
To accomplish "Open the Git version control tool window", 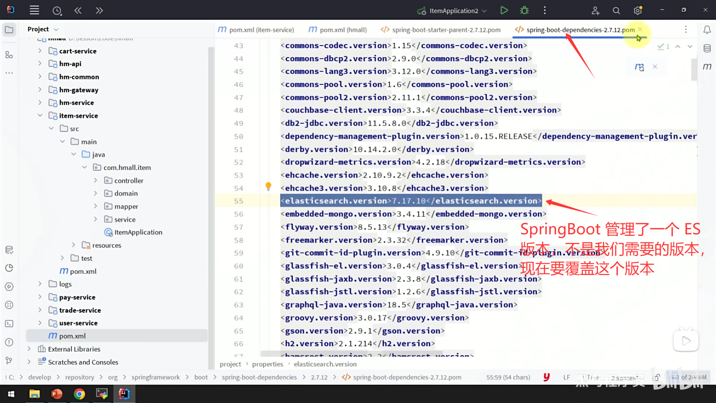I will (x=9, y=360).
